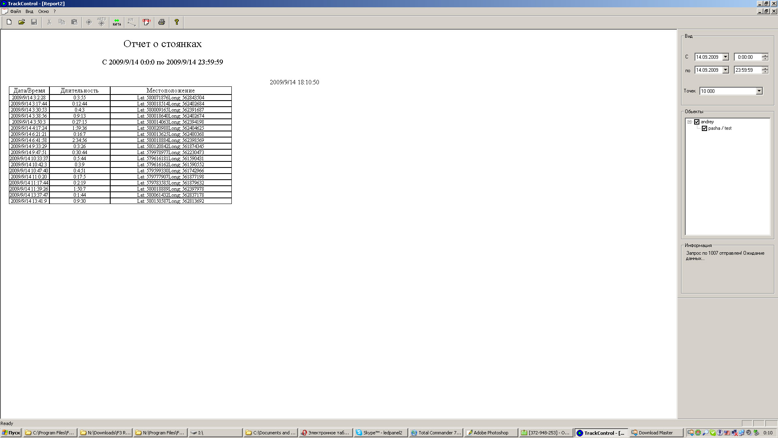
Task: Uncheck the andrey object checkbox
Action: (x=697, y=122)
